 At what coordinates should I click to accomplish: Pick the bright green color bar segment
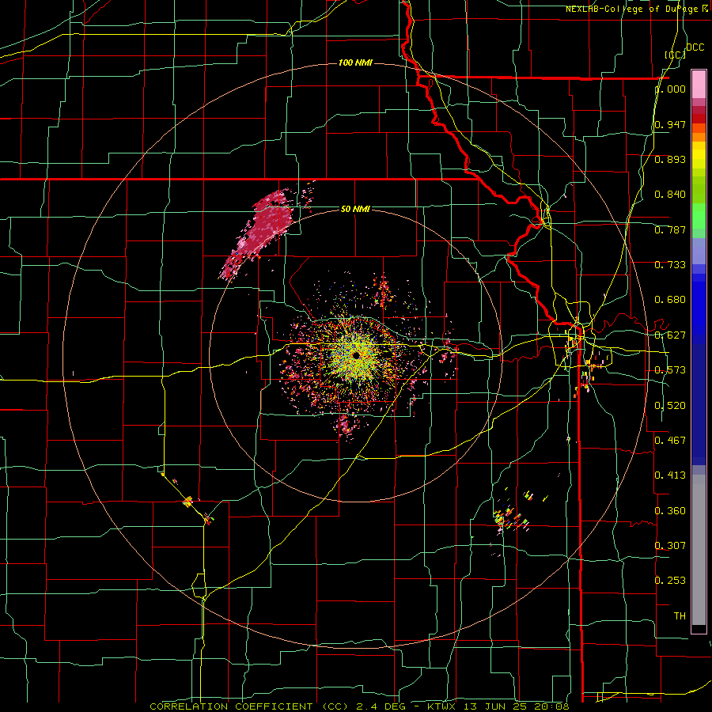tap(699, 216)
